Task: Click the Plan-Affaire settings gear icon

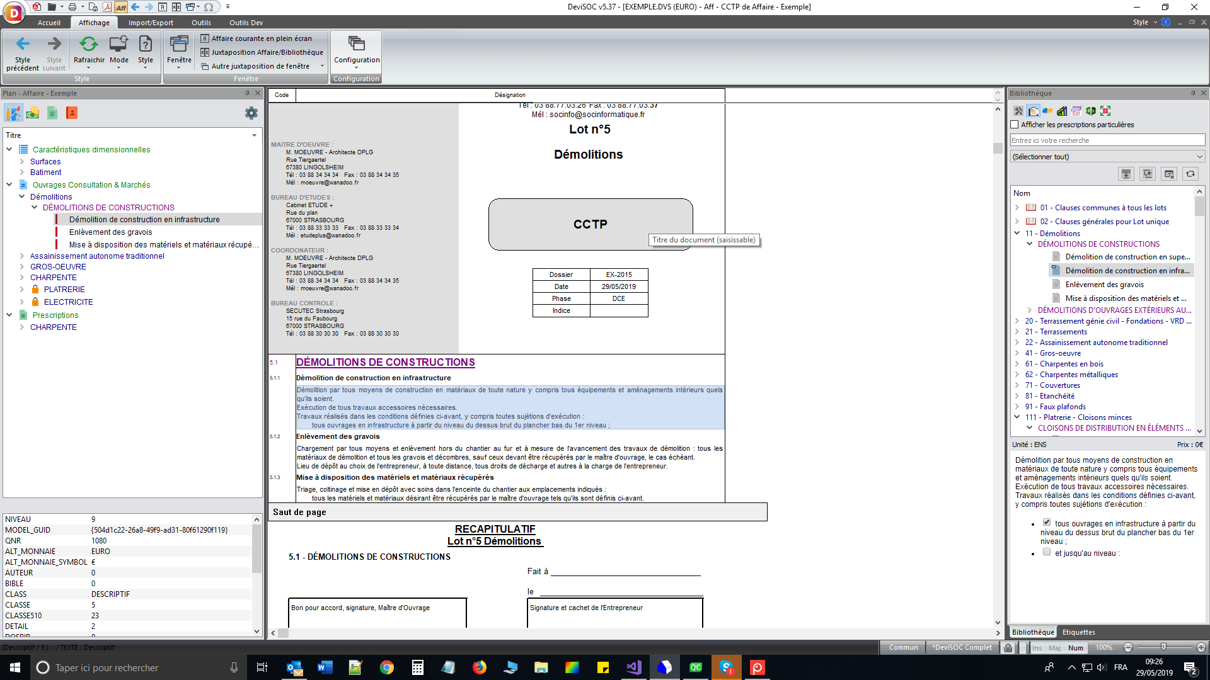Action: (x=252, y=112)
